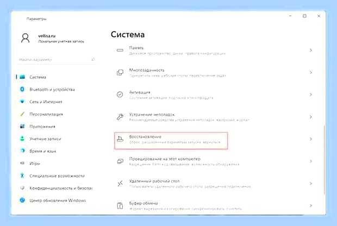Image resolution: width=337 pixels, height=226 pixels.
Task: Expand the Активация row chevron
Action: click(x=311, y=95)
